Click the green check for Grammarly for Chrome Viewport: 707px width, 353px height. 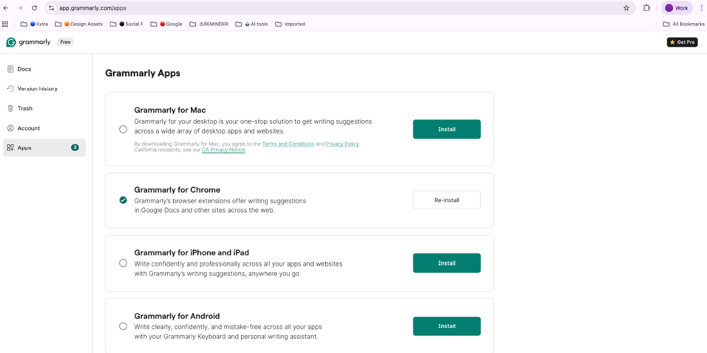[123, 200]
